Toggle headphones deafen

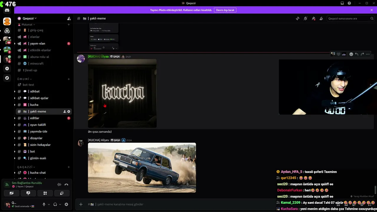pyautogui.click(x=55, y=204)
